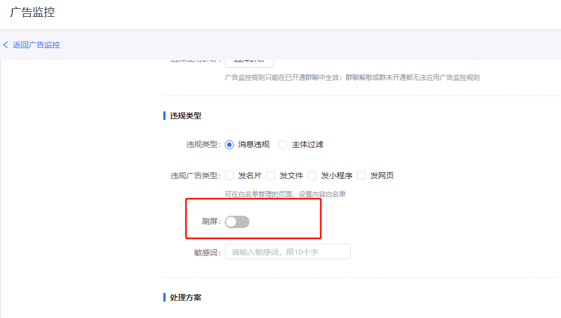The height and width of the screenshot is (318, 561).
Task: Click the 白名单管理 hint text
Action: tap(285, 194)
